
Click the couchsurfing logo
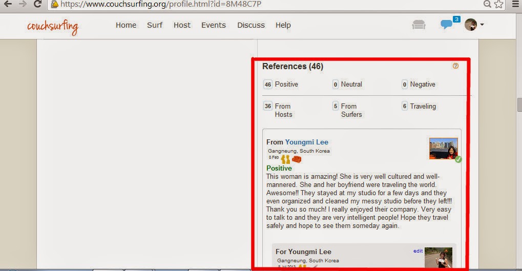[x=53, y=27]
